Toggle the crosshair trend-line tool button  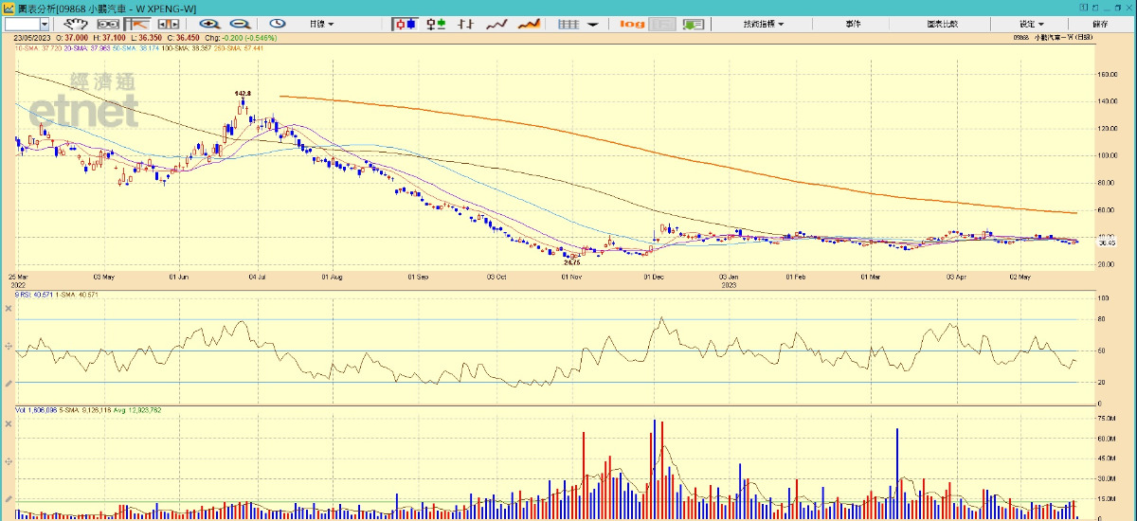[x=139, y=24]
